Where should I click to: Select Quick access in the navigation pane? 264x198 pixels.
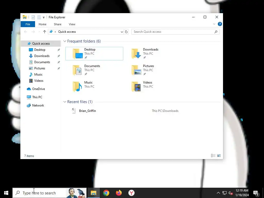click(x=41, y=43)
